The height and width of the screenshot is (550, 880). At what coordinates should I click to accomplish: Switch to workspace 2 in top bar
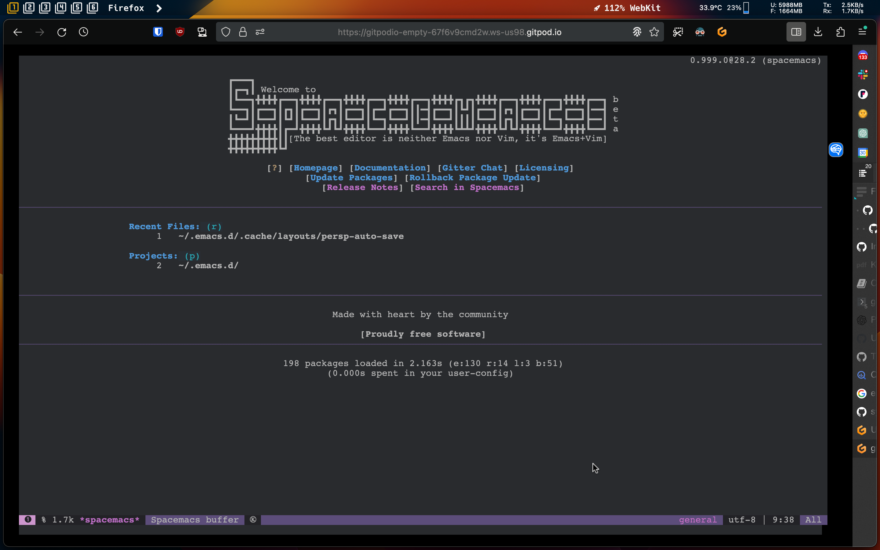click(x=29, y=8)
